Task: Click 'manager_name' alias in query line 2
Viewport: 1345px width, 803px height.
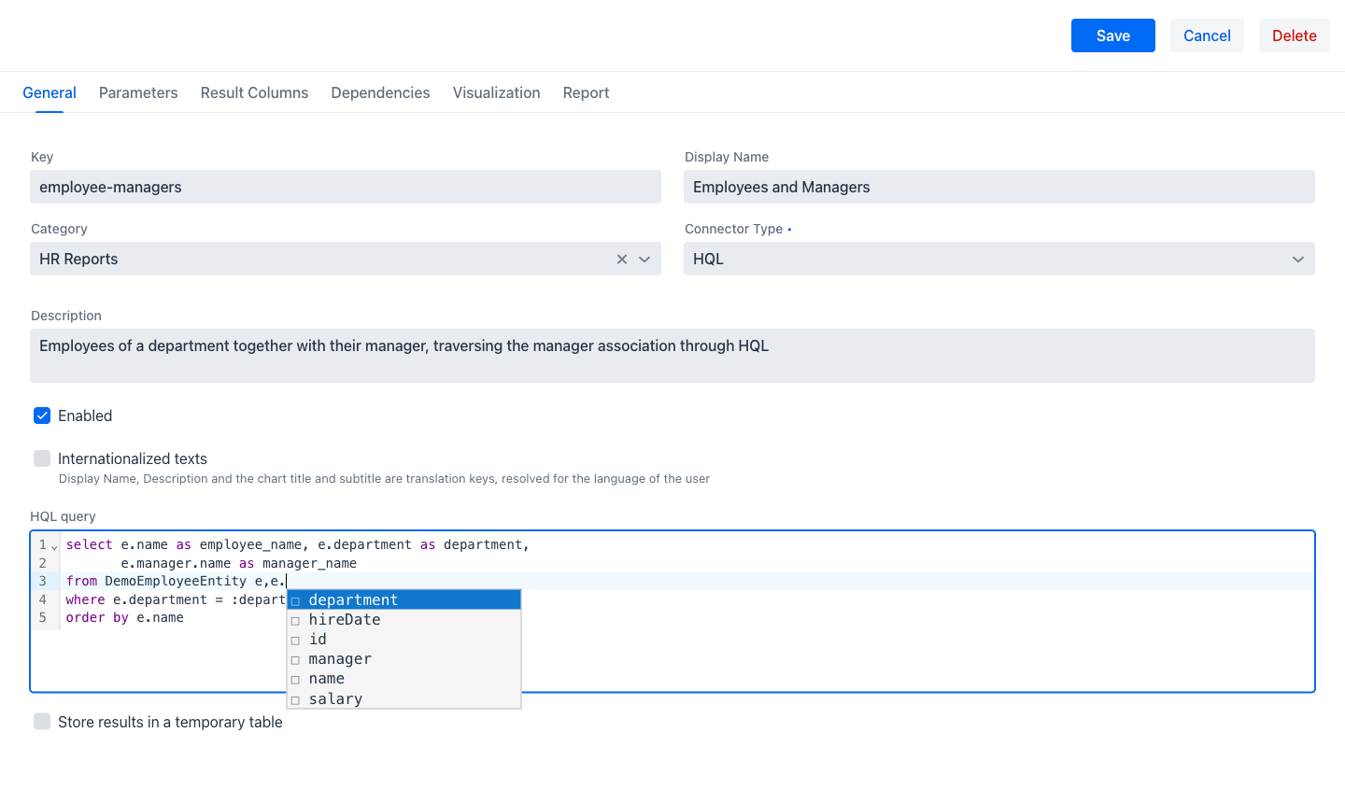Action: coord(309,563)
